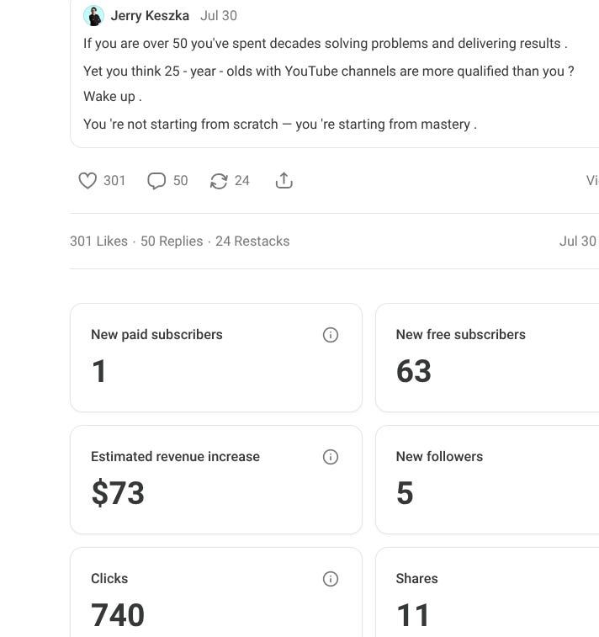
Task: Click the New followers stat card
Action: [x=488, y=492]
